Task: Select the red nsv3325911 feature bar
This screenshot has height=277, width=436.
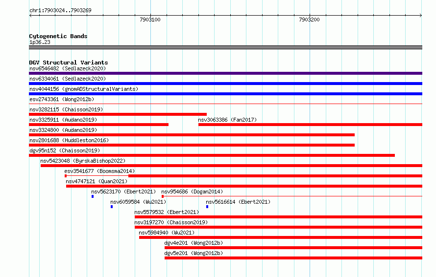Action: click(98, 125)
